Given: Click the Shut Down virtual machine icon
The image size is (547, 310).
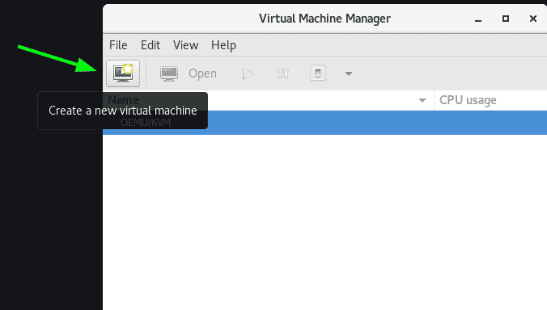Looking at the screenshot, I should tap(318, 73).
